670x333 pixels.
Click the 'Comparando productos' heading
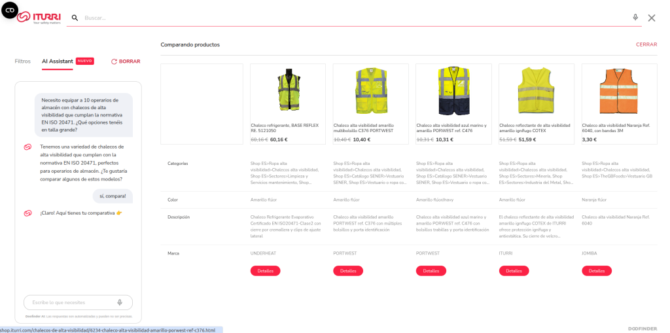coord(190,44)
